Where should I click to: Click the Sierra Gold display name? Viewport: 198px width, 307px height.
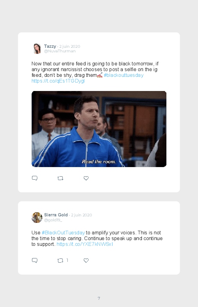tap(56, 215)
